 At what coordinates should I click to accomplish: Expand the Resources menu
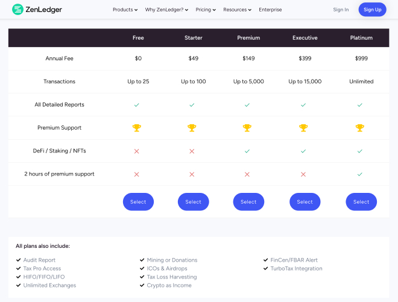pyautogui.click(x=238, y=10)
